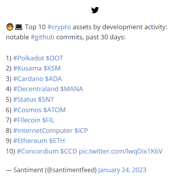Click the $ATOM cashtag

(55, 110)
